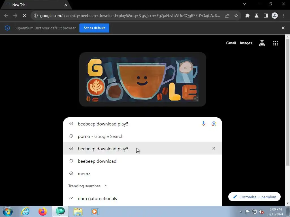The height and width of the screenshot is (217, 290).
Task: Click the scrollbar down arrow
Action: [288, 203]
